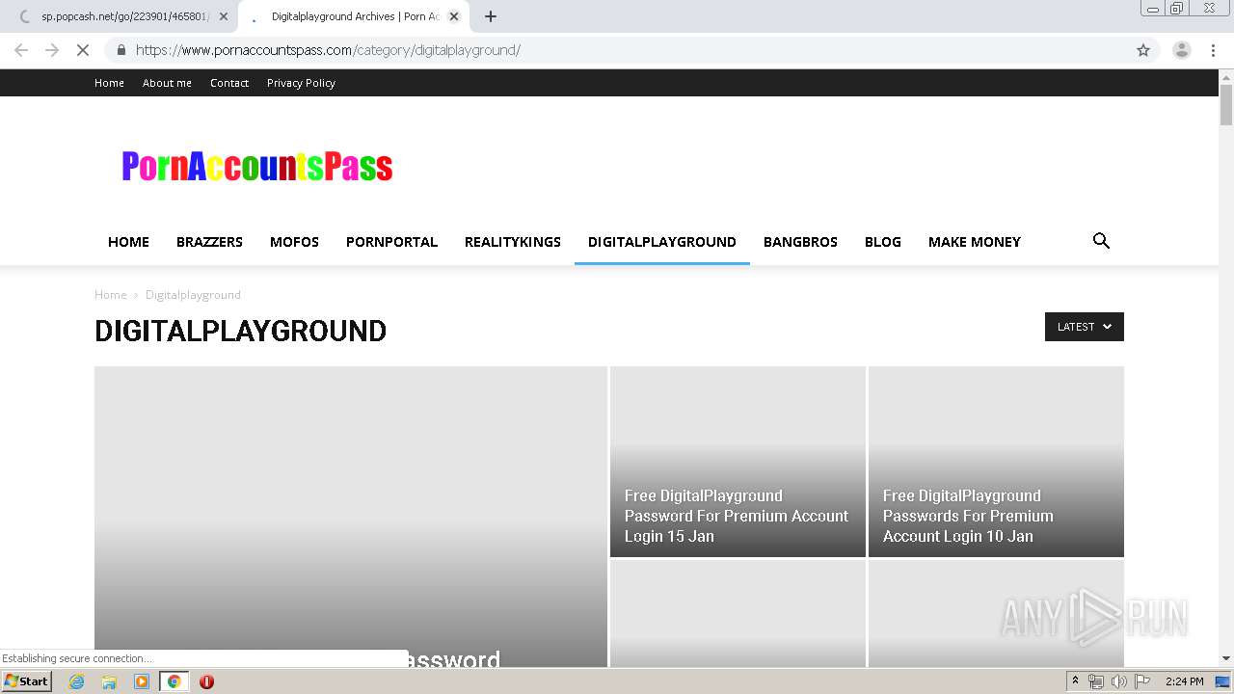This screenshot has height=694, width=1234.
Task: Open the Action Center flag icon
Action: coord(1142,681)
